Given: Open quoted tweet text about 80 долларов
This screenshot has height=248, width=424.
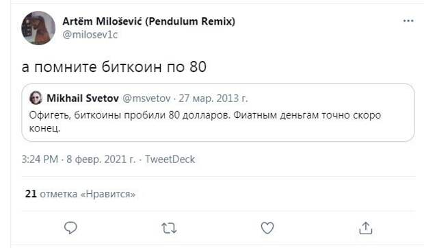Looking at the screenshot, I should point(205,121).
